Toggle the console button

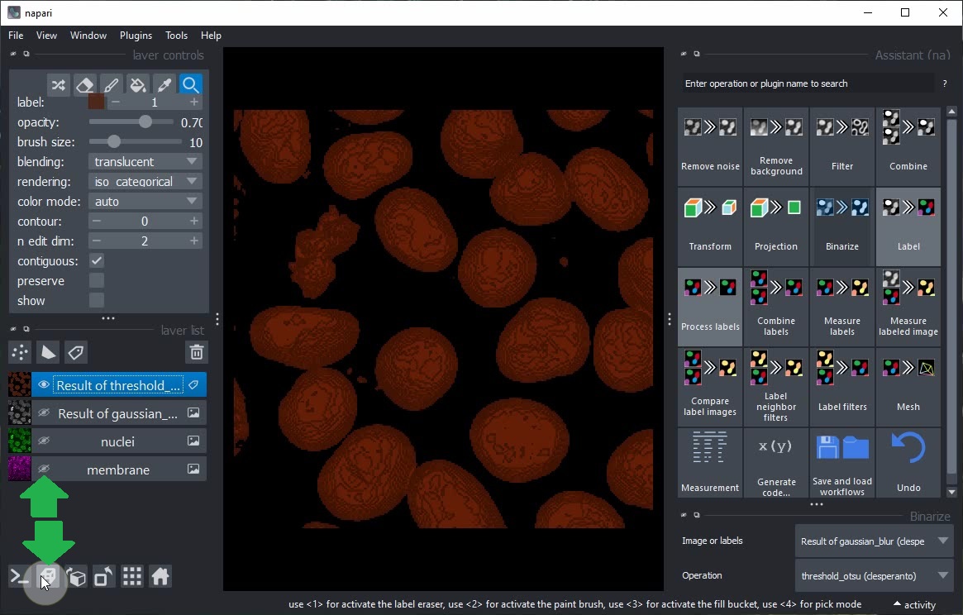coord(20,577)
